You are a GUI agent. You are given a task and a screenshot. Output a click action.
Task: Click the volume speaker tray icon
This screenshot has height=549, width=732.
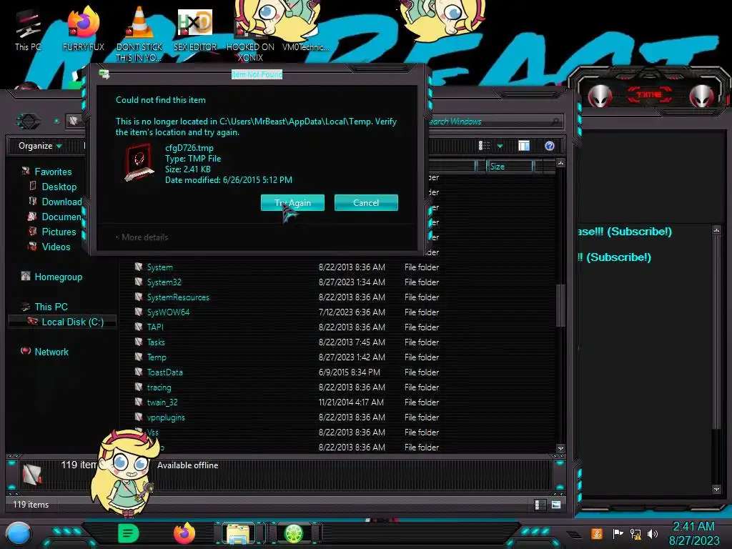click(652, 533)
